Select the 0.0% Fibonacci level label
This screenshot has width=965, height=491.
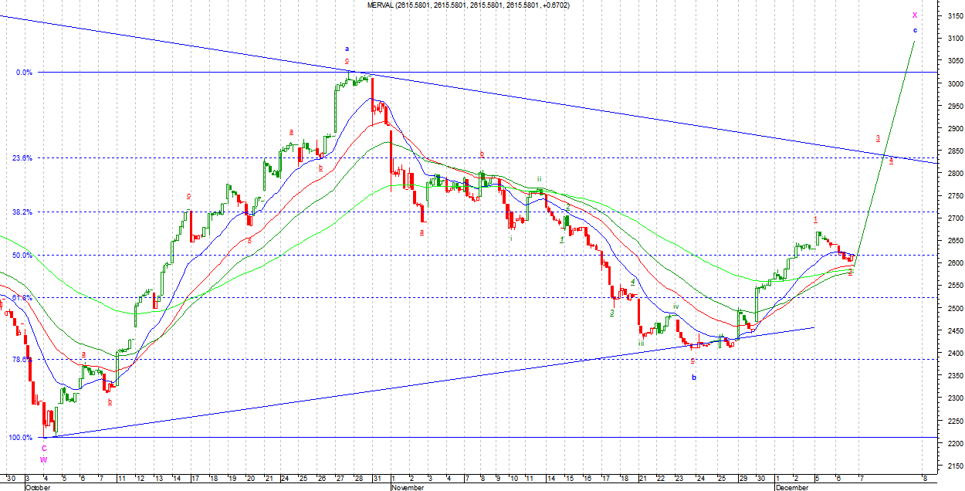23,73
